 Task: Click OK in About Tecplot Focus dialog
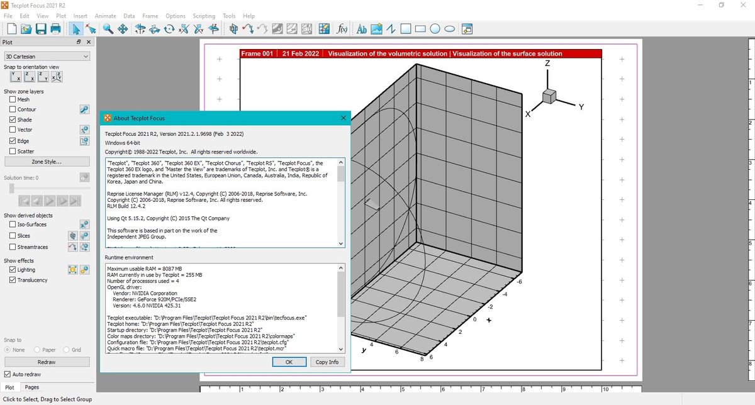(289, 362)
